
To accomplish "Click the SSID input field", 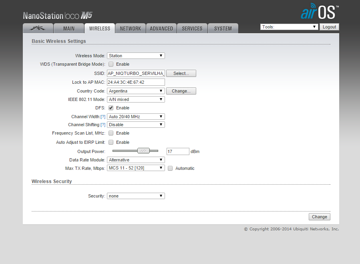I will click(136, 73).
